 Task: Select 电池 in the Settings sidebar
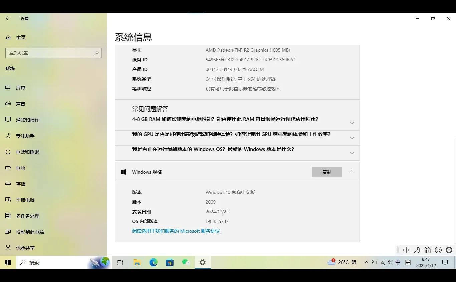(x=20, y=168)
